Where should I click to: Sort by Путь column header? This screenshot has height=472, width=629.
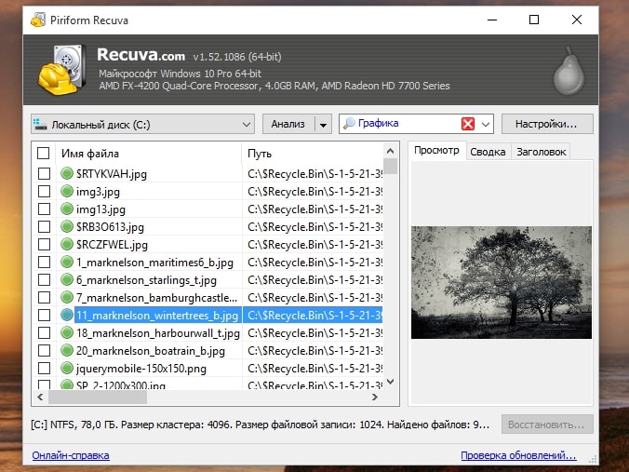312,154
